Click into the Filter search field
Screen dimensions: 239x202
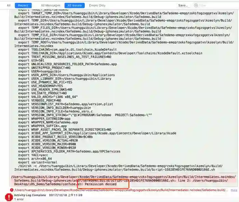tap(216, 5)
